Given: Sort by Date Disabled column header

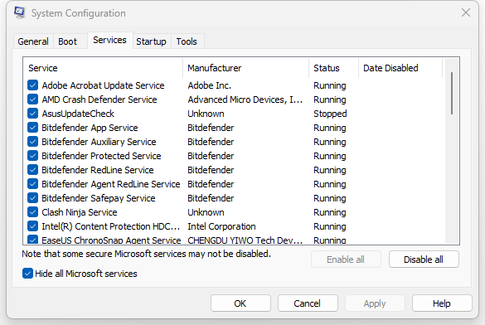Looking at the screenshot, I should pos(400,68).
